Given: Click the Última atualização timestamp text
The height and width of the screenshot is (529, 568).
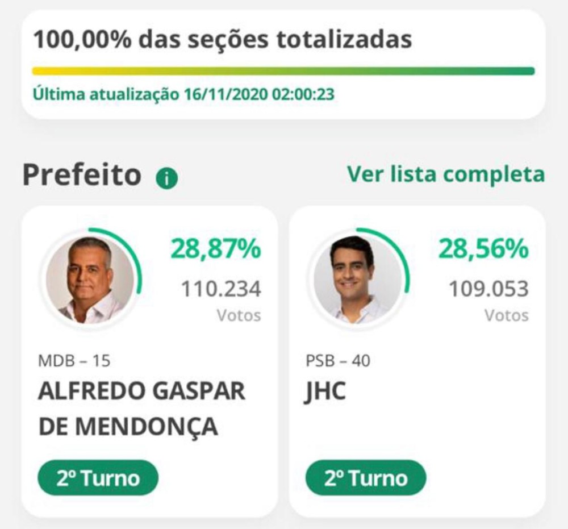Looking at the screenshot, I should pyautogui.click(x=183, y=94).
